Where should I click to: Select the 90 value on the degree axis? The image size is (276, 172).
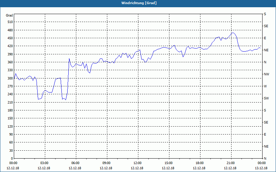pos(11,135)
